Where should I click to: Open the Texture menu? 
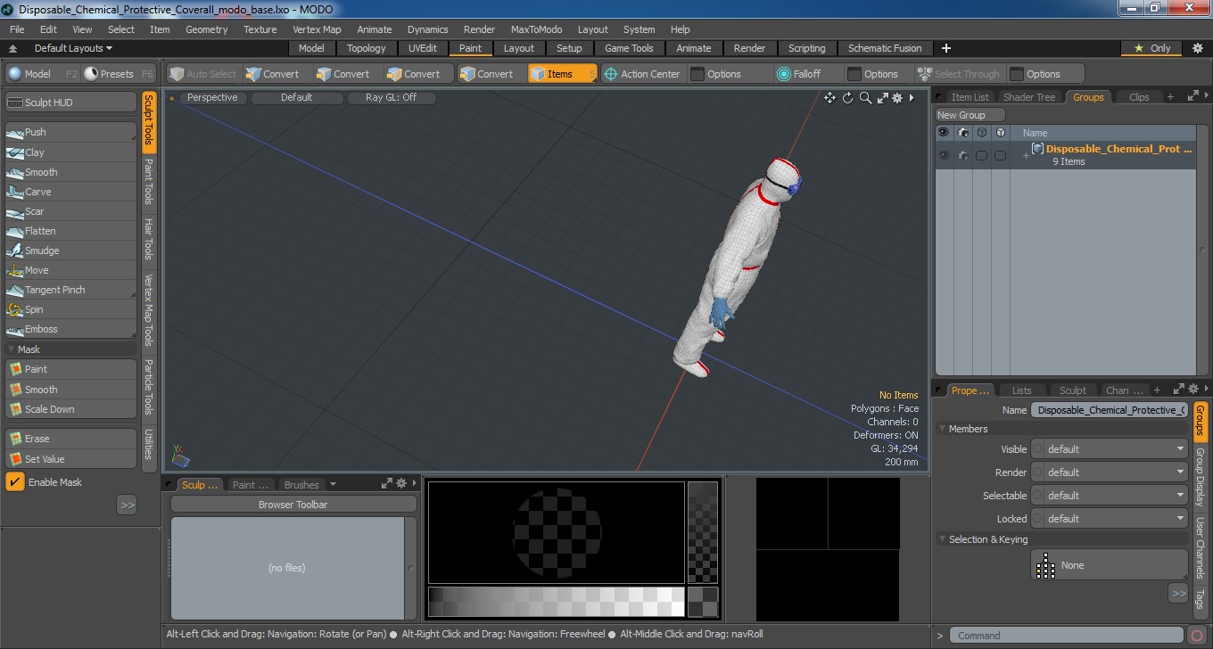point(260,29)
